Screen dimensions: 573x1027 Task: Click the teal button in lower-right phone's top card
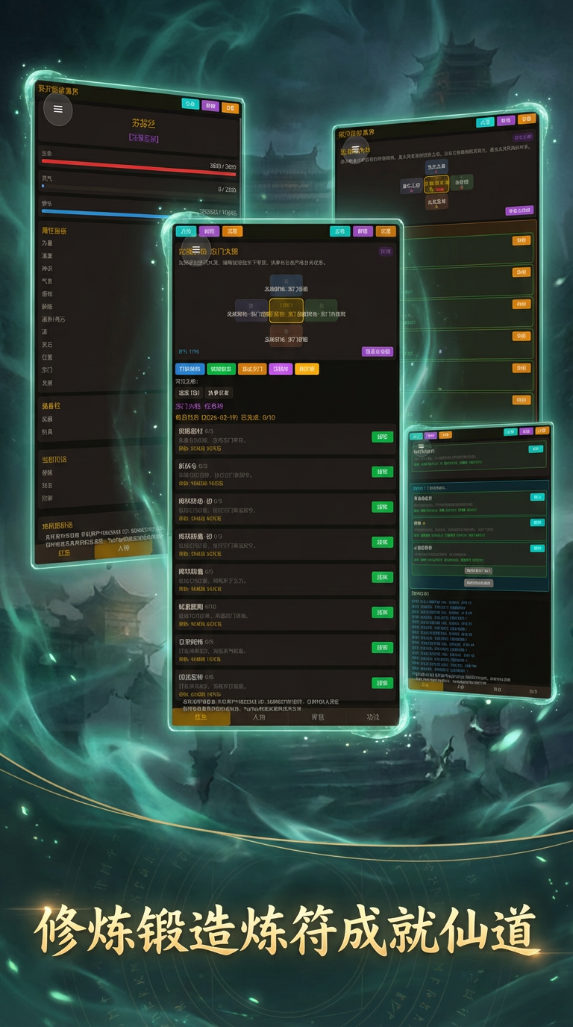click(x=536, y=449)
